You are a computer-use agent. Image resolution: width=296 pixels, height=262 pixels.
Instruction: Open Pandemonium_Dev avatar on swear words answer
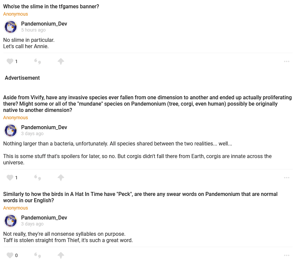pyautogui.click(x=11, y=221)
